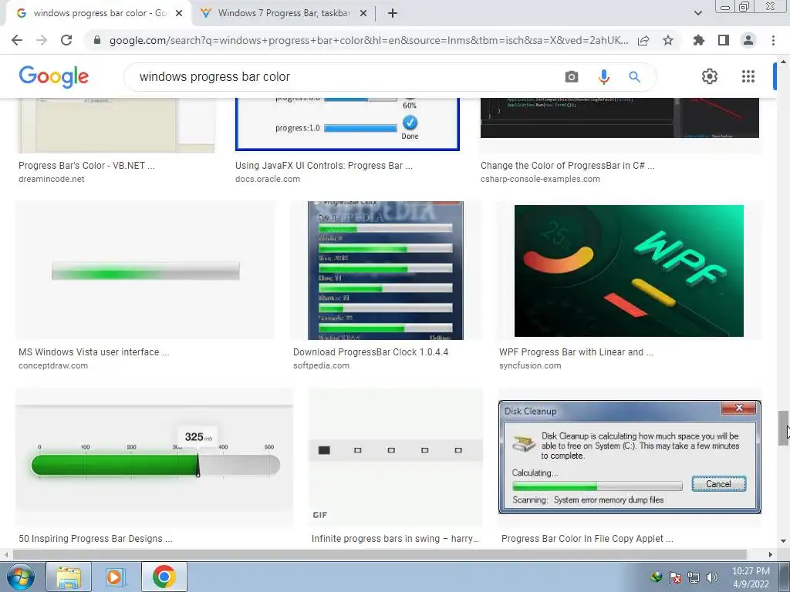Open the volume speaker tray icon
Image resolution: width=790 pixels, height=592 pixels.
click(x=712, y=577)
